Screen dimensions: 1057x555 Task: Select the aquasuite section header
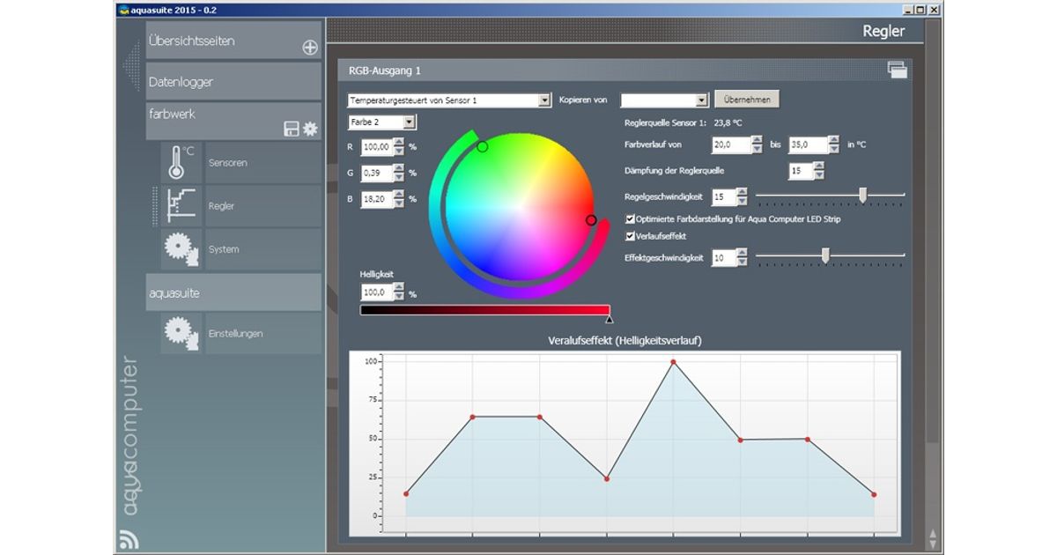point(233,292)
